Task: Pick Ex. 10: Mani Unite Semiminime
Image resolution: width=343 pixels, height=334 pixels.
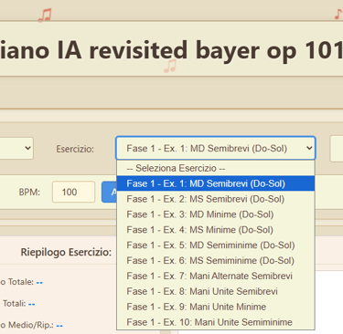Action: coord(216,322)
